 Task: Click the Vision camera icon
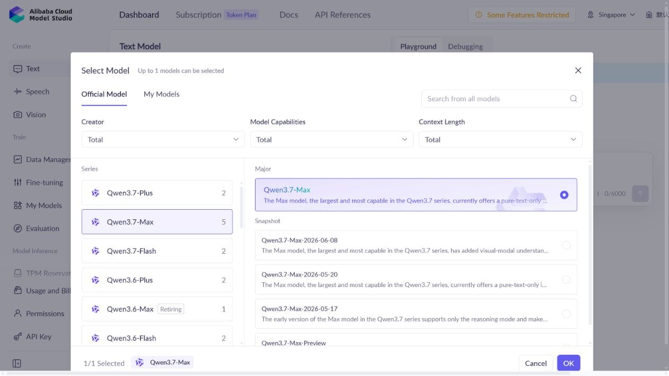click(x=17, y=114)
